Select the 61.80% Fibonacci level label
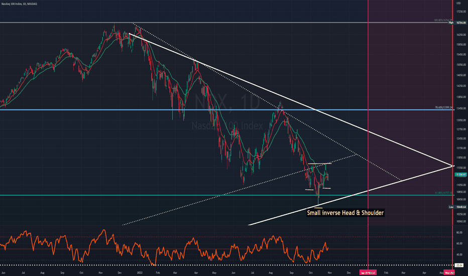 tap(443, 193)
